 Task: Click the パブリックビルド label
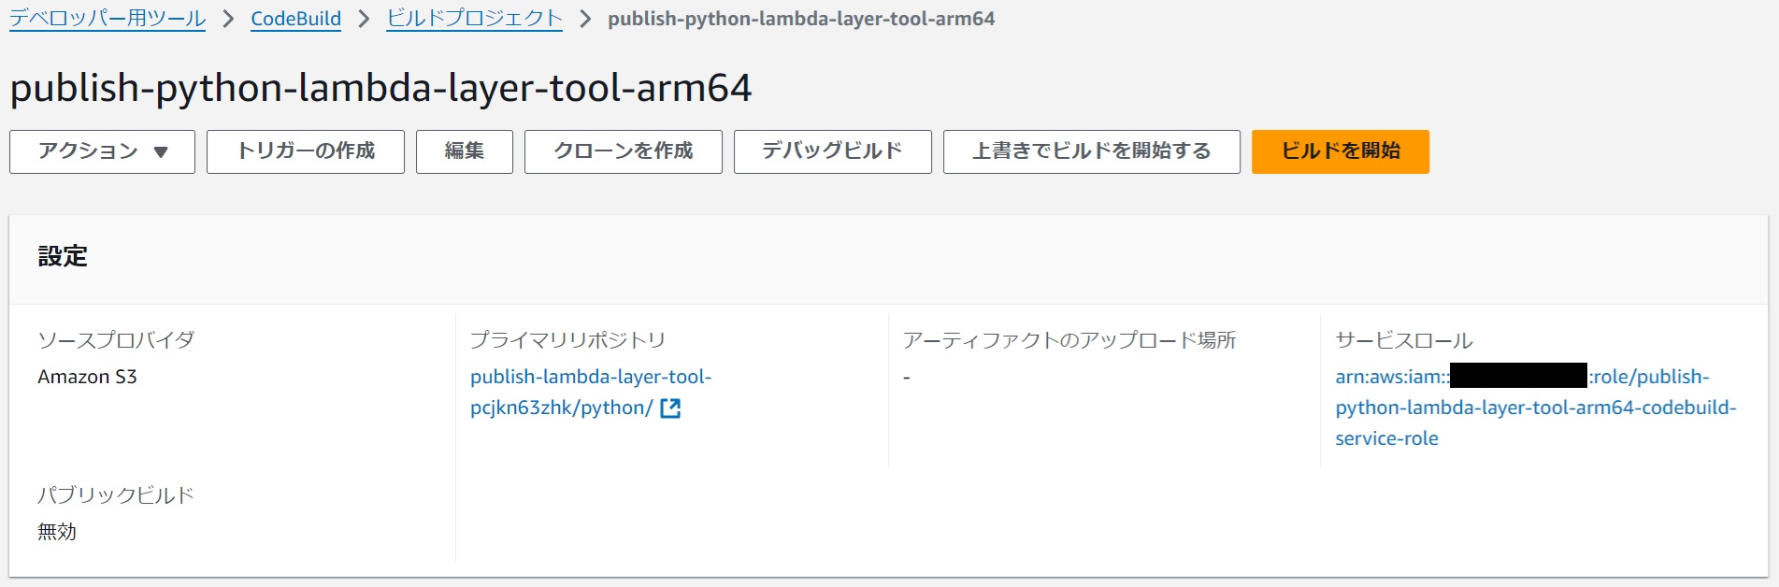click(x=116, y=495)
